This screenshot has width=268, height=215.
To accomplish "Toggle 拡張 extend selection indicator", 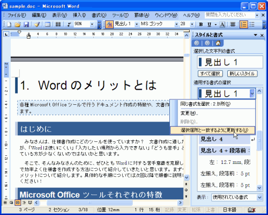I will (196, 210).
